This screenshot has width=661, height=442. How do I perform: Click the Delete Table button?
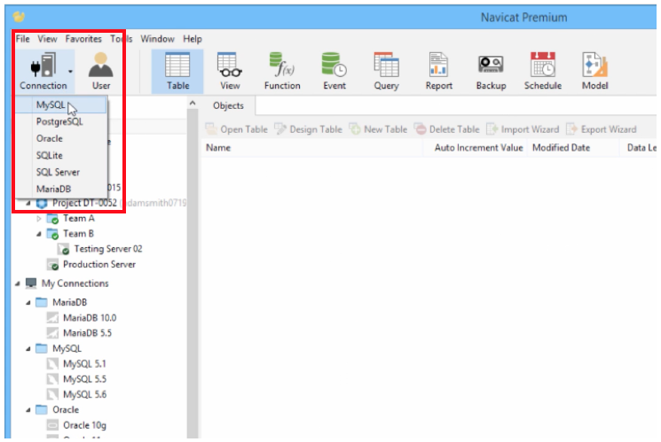447,129
